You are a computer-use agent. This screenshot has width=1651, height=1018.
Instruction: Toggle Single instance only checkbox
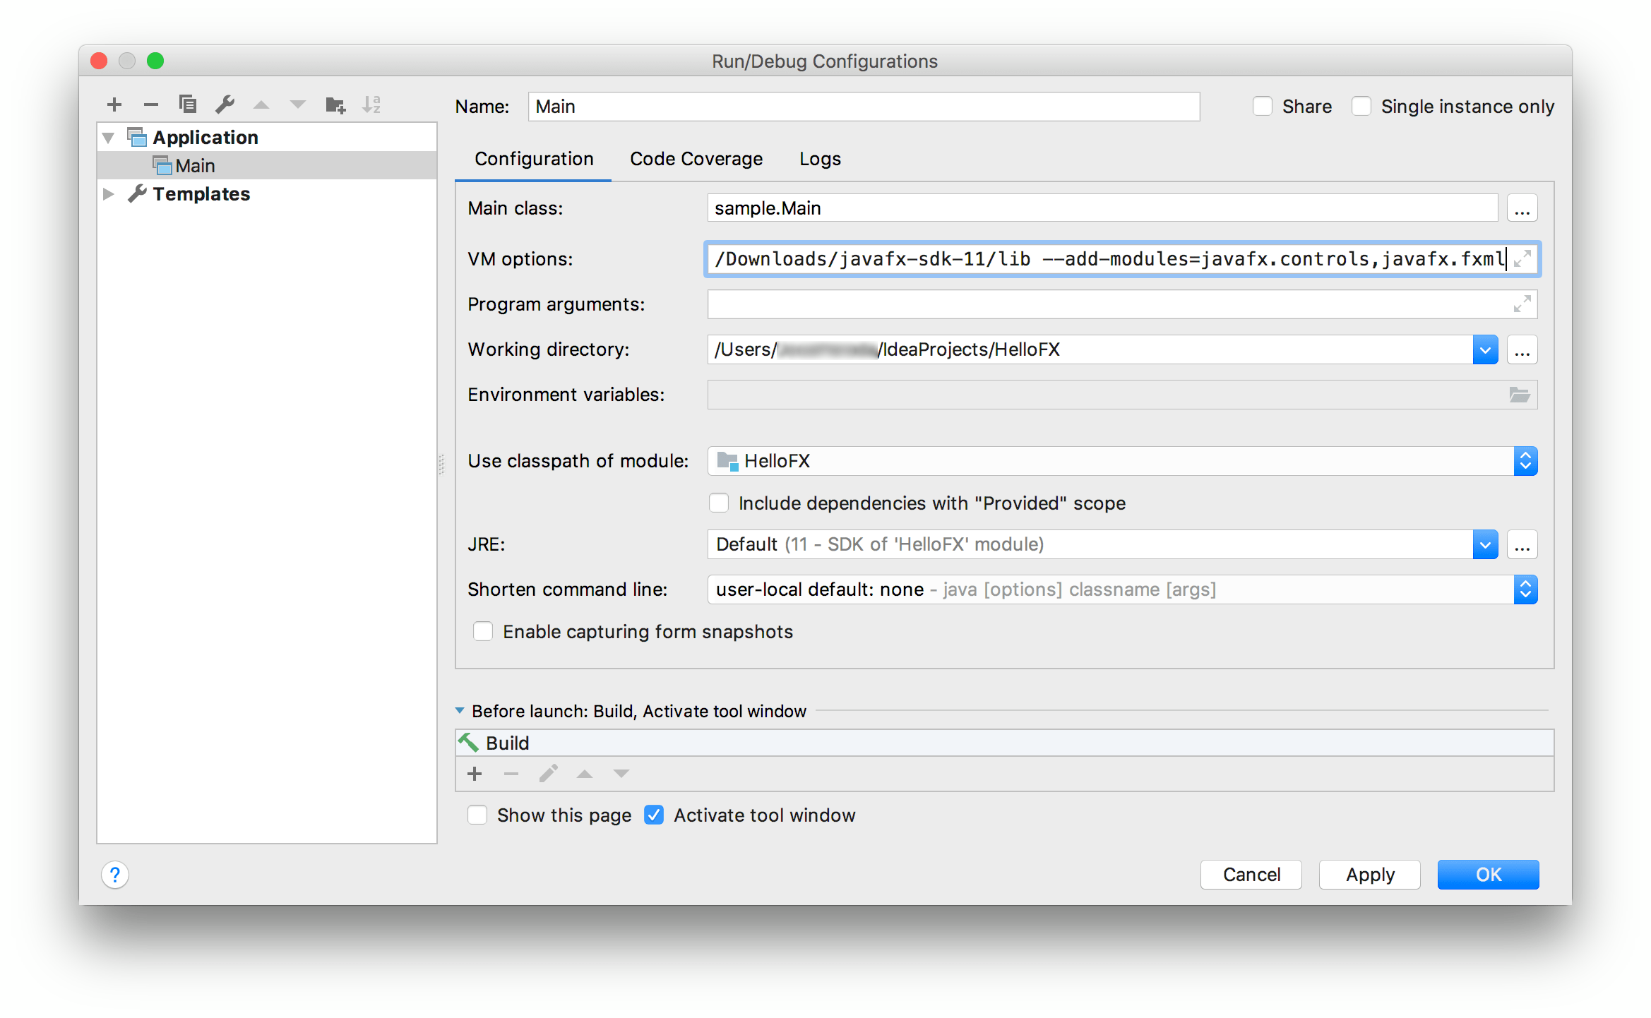1361,107
